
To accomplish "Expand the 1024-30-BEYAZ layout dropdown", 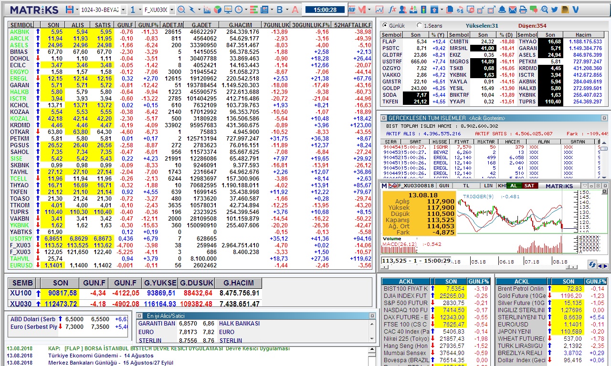I will point(123,10).
